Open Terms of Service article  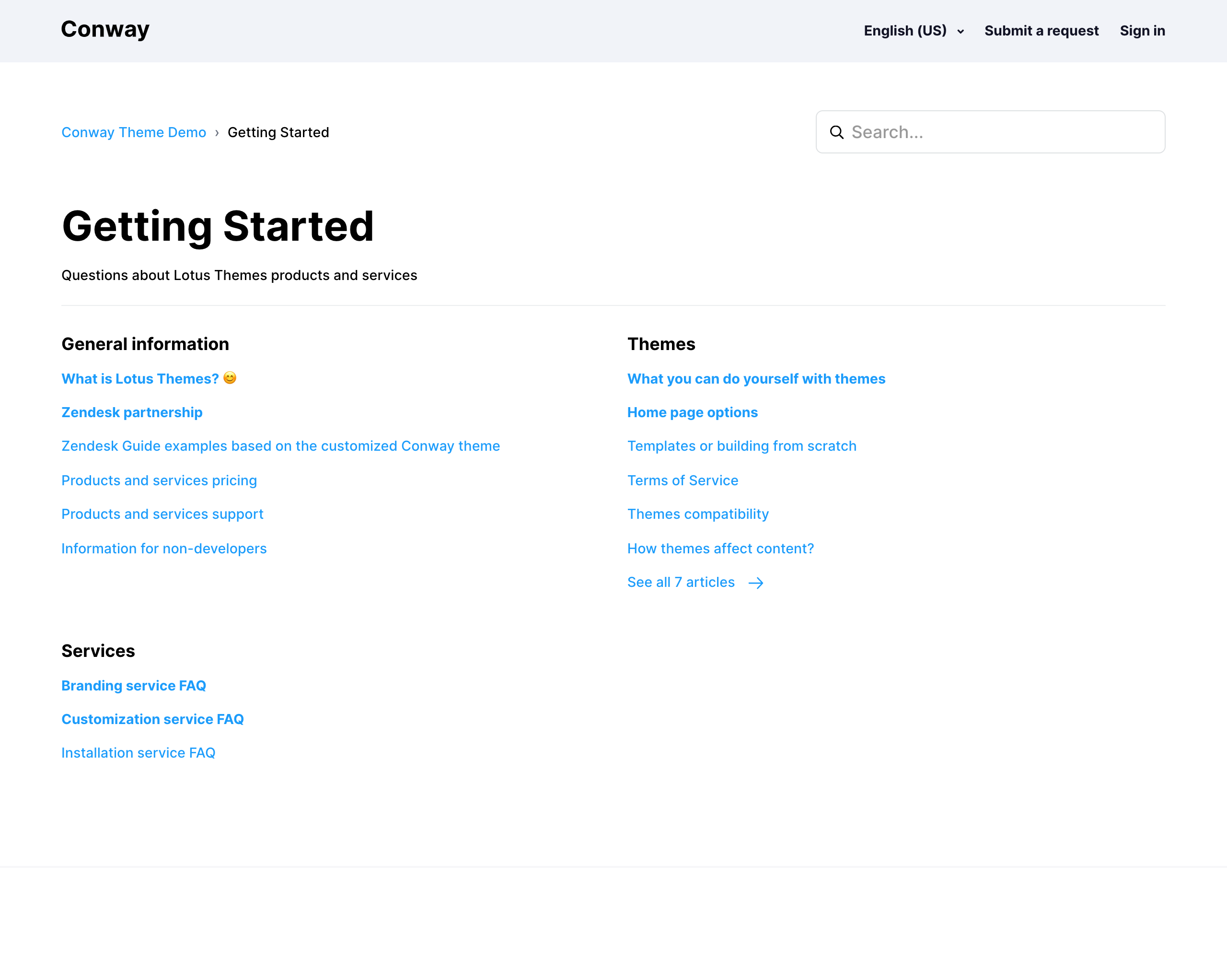(683, 480)
